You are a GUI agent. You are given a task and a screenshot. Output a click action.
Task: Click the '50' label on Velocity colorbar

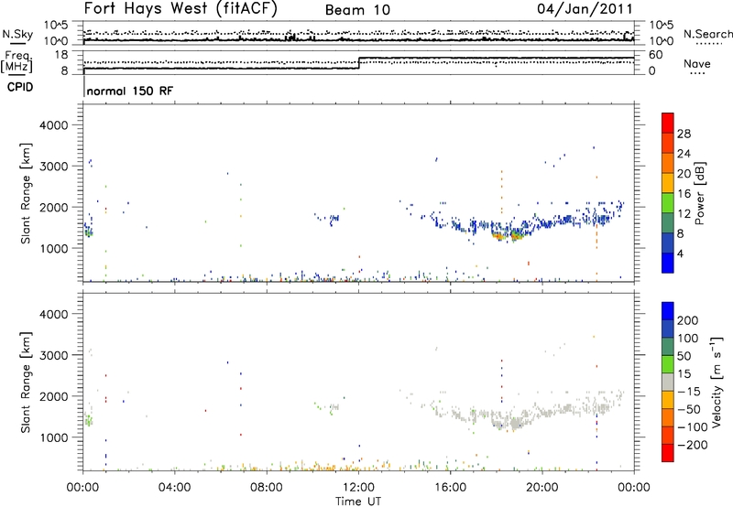[684, 356]
